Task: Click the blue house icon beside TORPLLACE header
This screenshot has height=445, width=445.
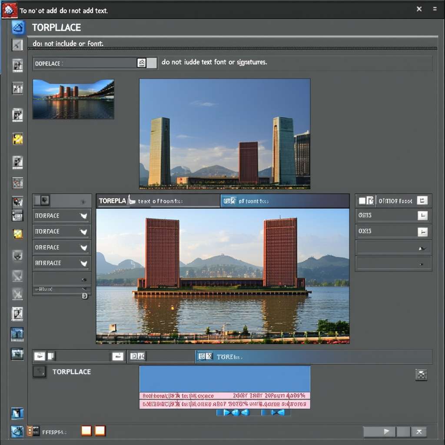Action: (18, 27)
